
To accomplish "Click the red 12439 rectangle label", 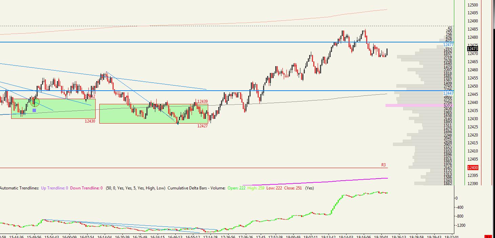I will coord(202,102).
